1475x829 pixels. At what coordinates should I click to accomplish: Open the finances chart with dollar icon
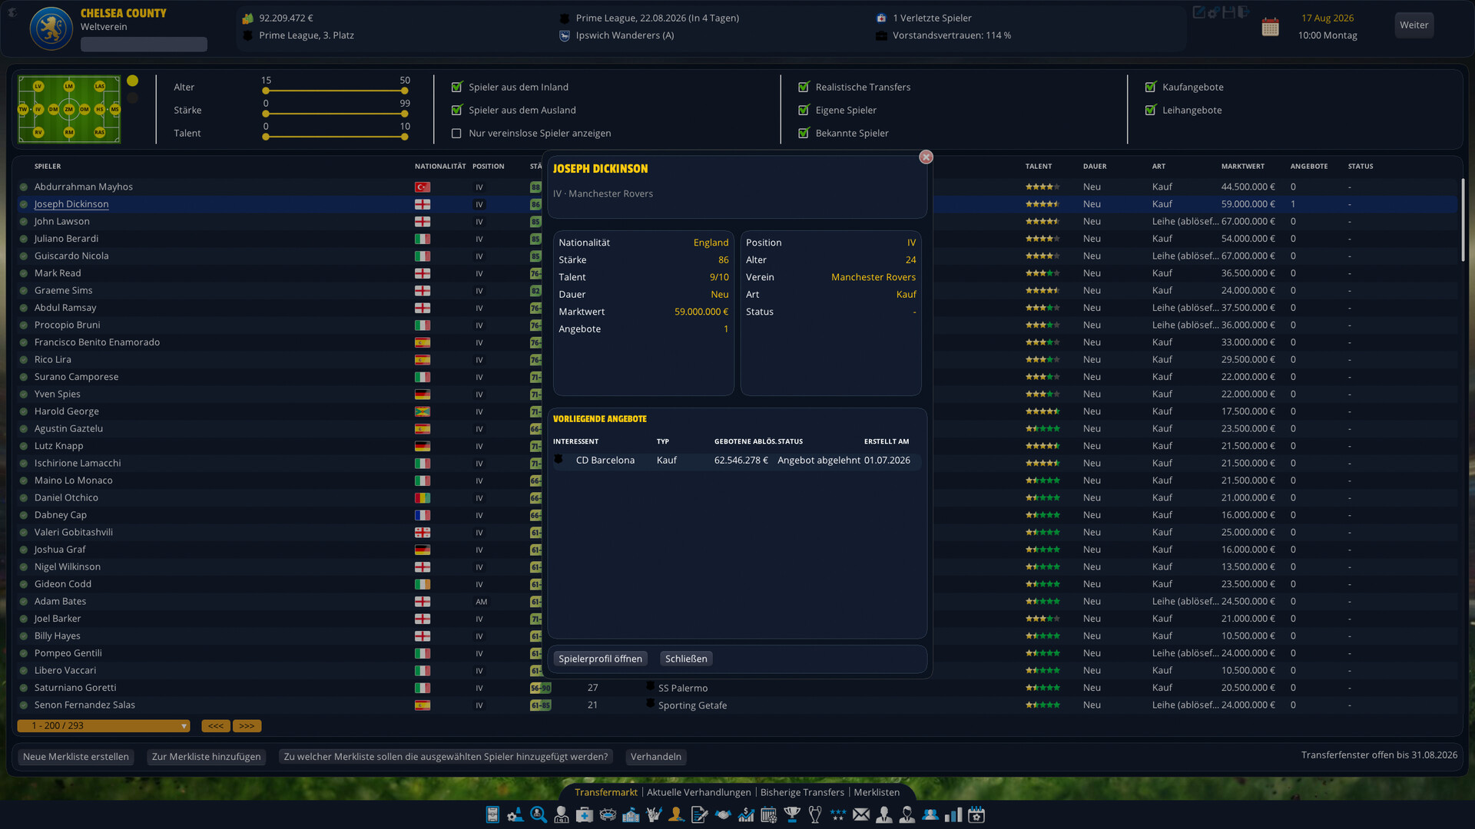coord(746,814)
